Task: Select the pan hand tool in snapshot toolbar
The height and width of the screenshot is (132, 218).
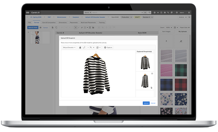Action: (x=80, y=47)
